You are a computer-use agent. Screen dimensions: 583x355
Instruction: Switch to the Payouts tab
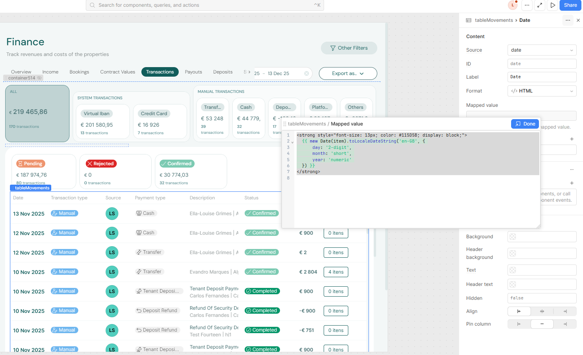193,72
